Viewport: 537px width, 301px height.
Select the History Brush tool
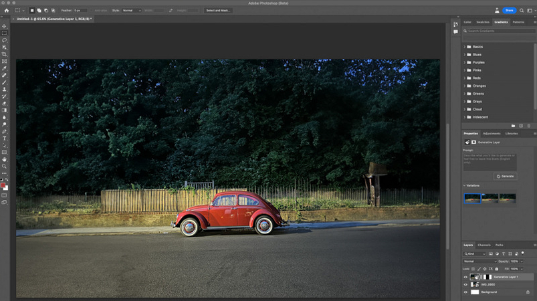[x=4, y=96]
